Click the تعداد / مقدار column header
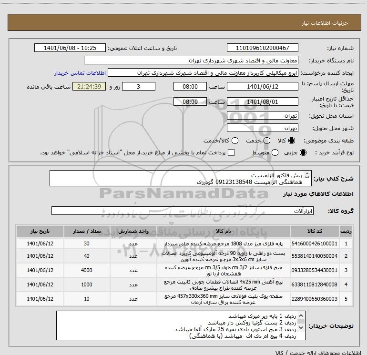367x355 pixels. (x=87, y=231)
